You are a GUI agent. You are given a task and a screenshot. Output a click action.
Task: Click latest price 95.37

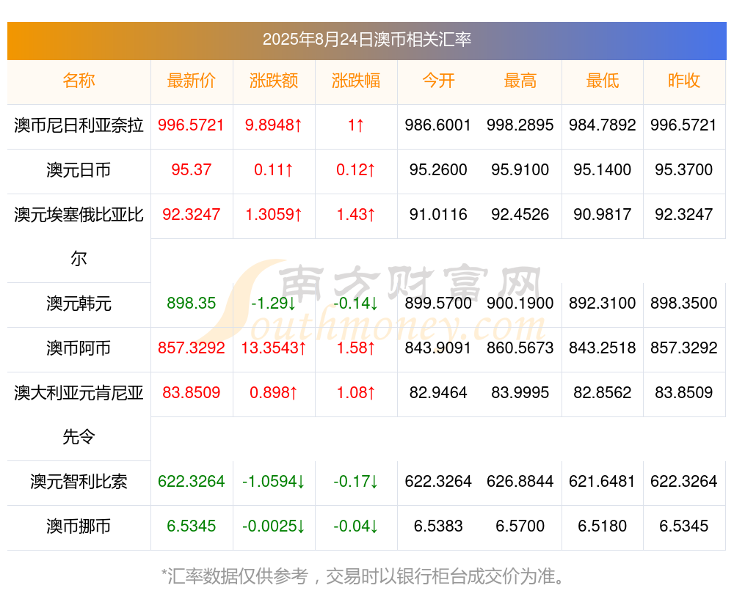(192, 170)
